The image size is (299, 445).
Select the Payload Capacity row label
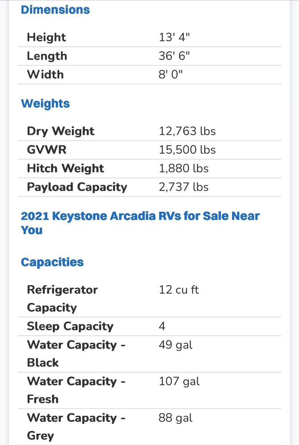coord(77,187)
